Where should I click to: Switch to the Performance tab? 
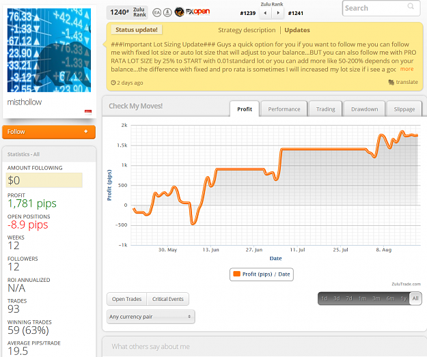point(284,109)
